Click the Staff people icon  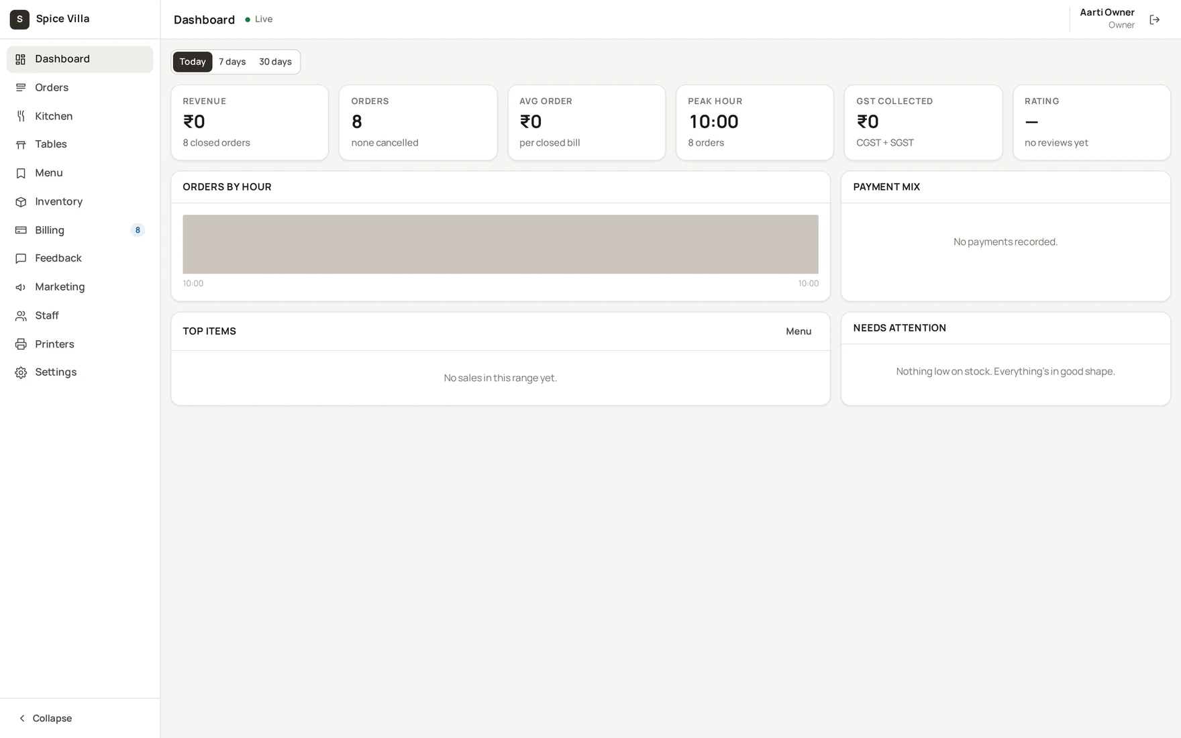click(x=21, y=315)
